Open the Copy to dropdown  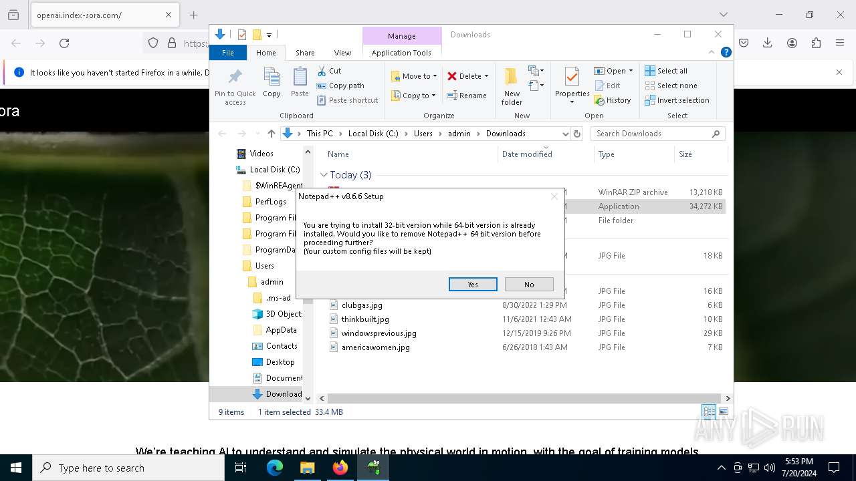(x=414, y=96)
